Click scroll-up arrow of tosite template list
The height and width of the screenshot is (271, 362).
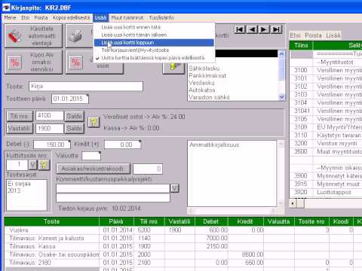coord(281,54)
